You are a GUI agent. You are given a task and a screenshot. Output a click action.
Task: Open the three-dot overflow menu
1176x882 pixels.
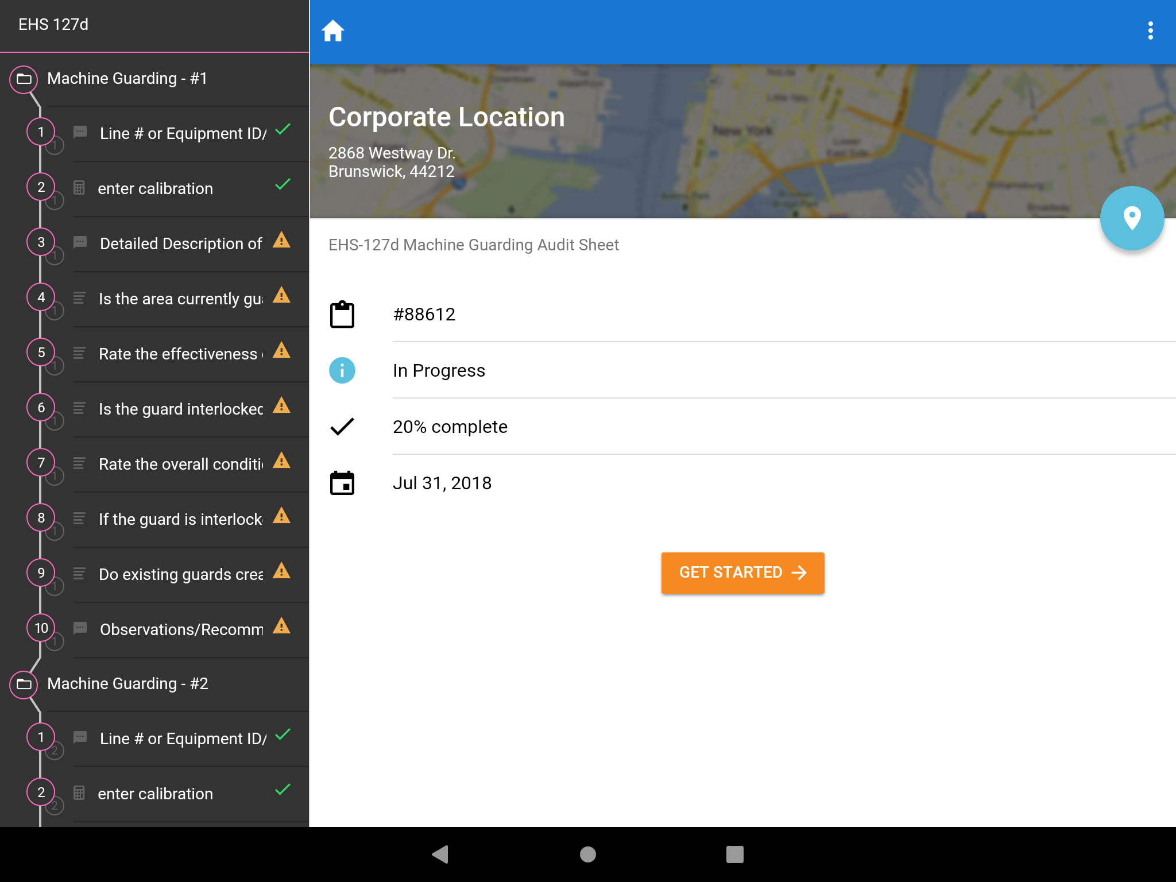pos(1150,30)
